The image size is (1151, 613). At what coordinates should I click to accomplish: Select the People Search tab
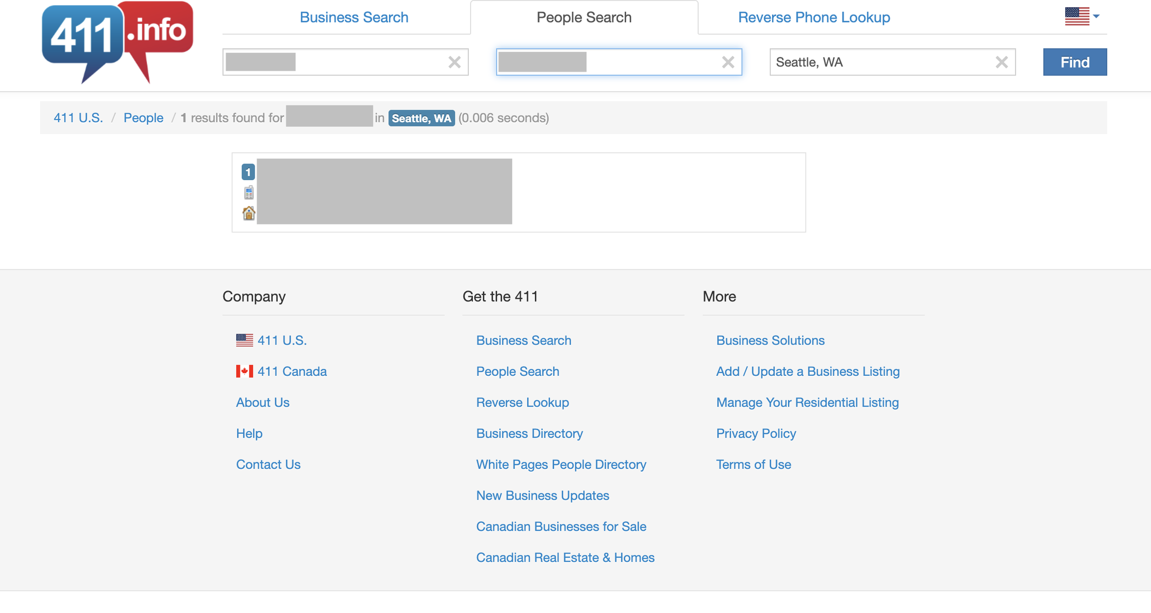[584, 18]
